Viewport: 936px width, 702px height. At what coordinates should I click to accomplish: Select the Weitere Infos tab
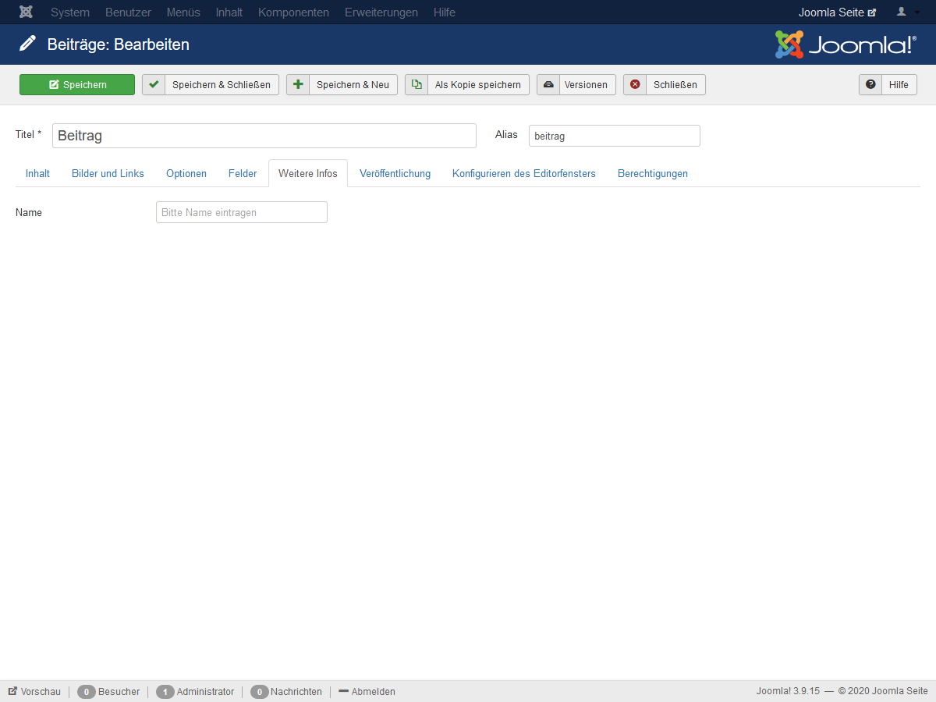tap(308, 173)
